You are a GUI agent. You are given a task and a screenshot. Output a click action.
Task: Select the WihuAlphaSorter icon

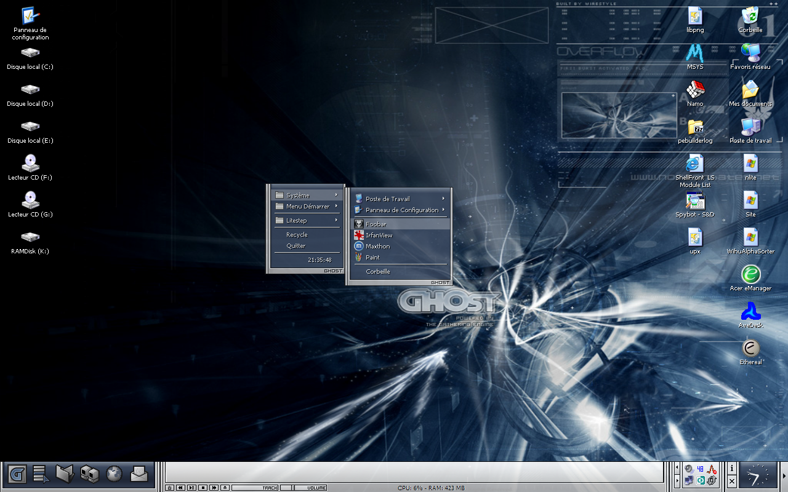pos(750,241)
